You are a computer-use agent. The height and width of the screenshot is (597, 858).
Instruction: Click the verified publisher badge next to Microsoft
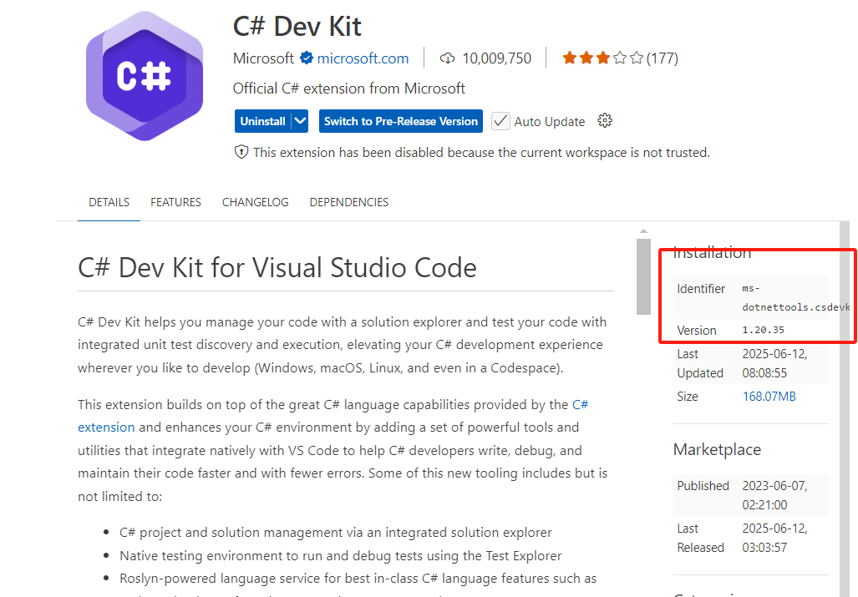pos(307,58)
